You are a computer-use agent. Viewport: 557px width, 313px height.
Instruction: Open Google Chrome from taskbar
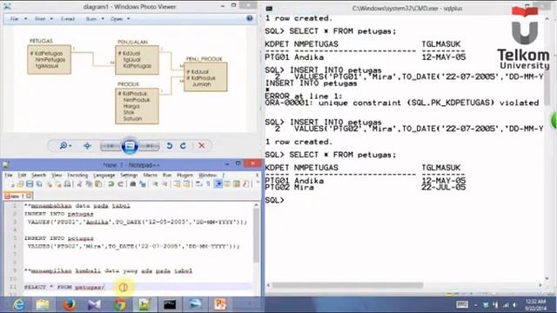click(120, 304)
